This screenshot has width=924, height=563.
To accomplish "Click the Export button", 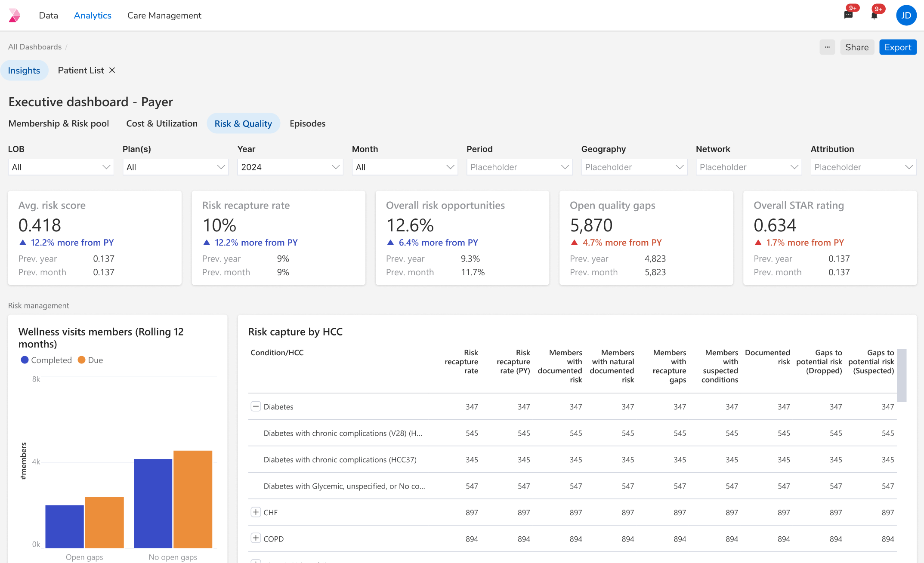I will pyautogui.click(x=897, y=47).
